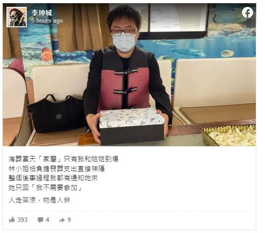The height and width of the screenshot is (233, 265).
Task: Click the 393 likes count
Action: coord(22,220)
